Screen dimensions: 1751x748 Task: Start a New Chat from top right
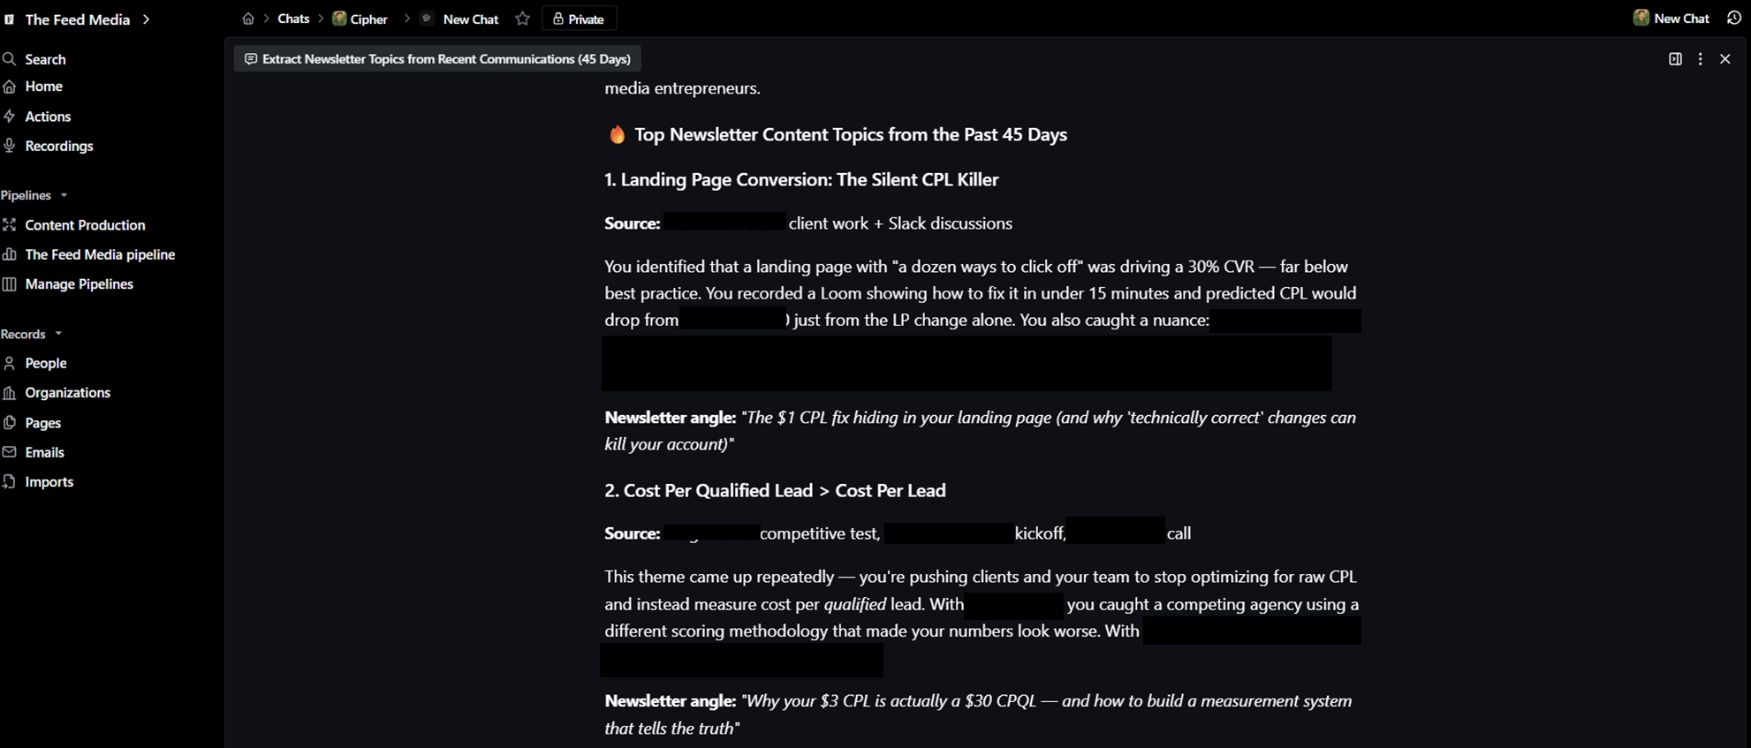coord(1671,19)
